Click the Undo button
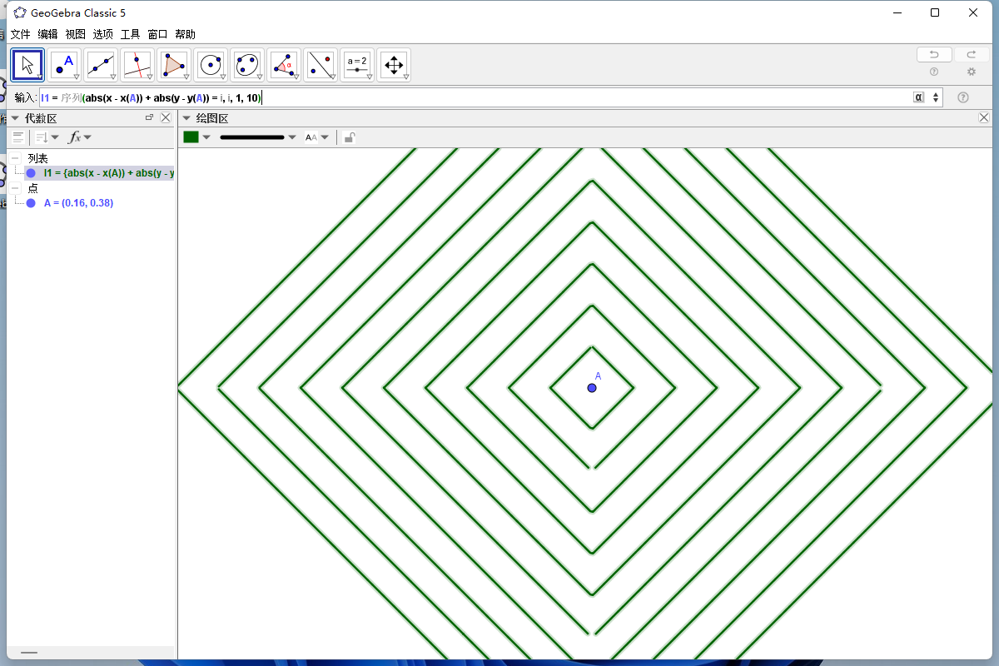 click(x=934, y=54)
